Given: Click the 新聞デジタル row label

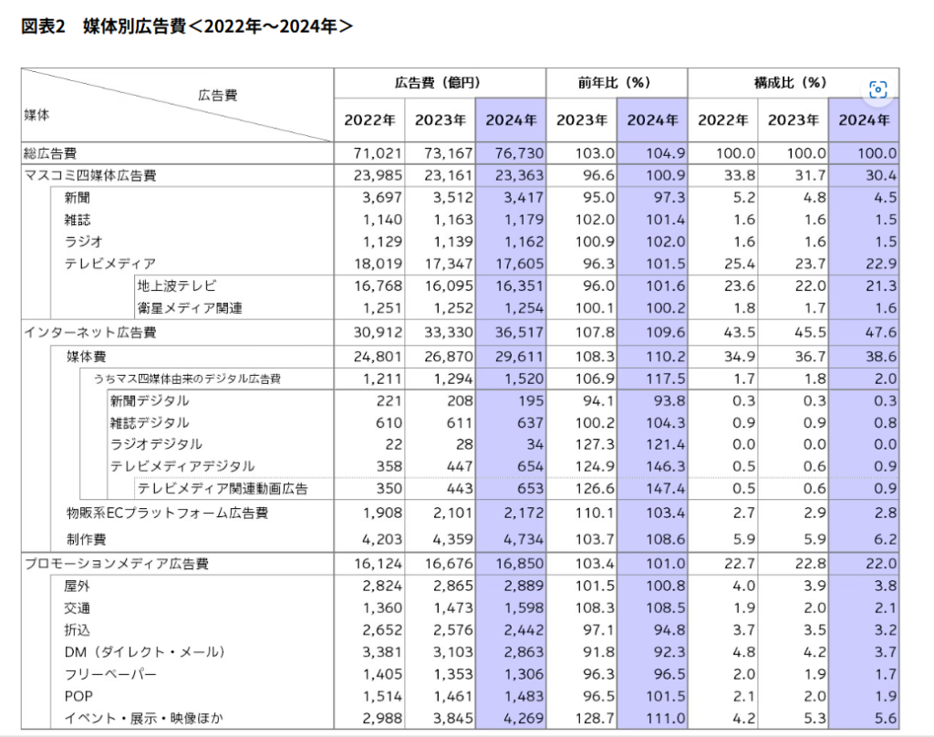Looking at the screenshot, I should [150, 400].
